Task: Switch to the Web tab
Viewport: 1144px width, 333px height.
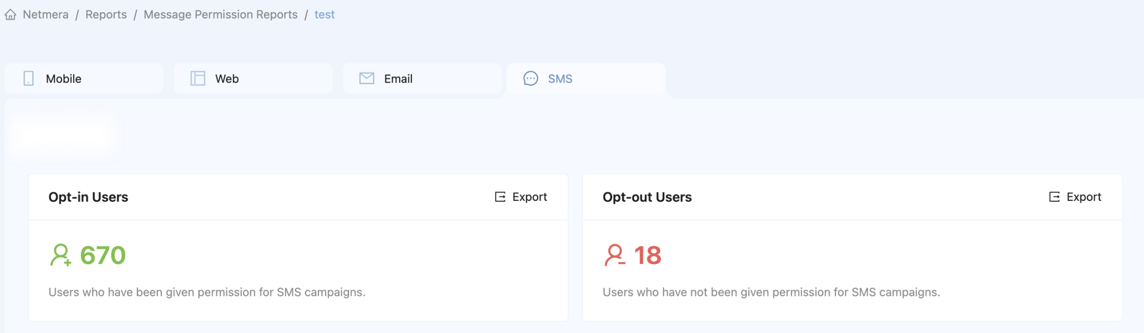Action: tap(253, 79)
